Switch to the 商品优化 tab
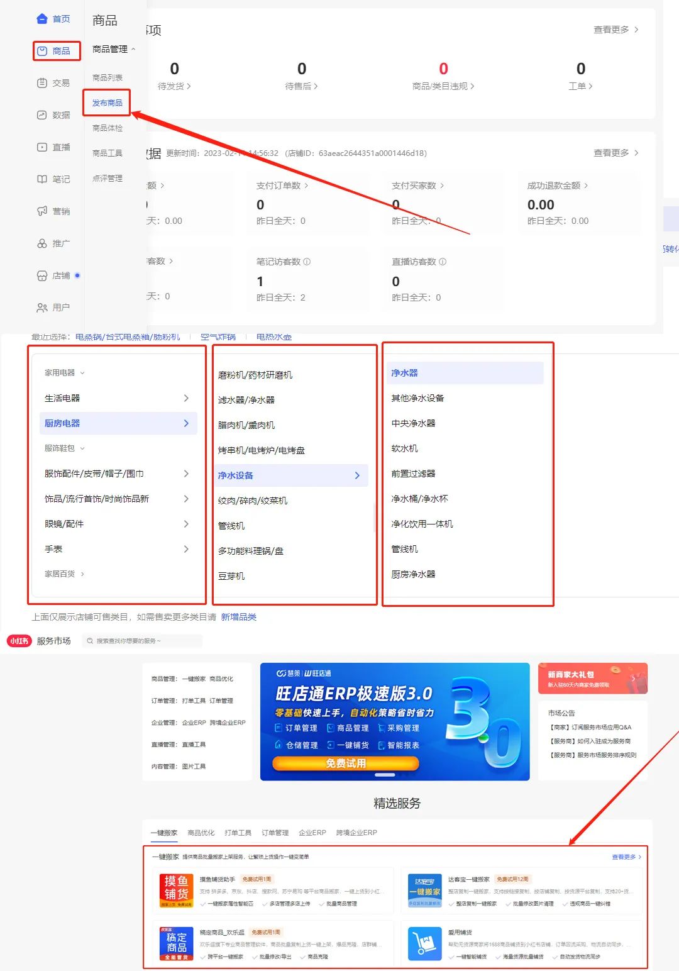This screenshot has width=679, height=971. (200, 832)
